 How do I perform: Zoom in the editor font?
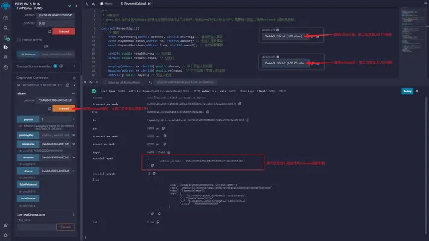pyautogui.click(x=94, y=4)
